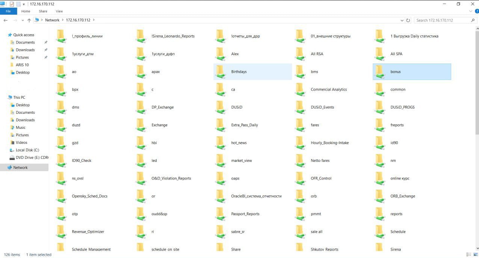Switch to the View ribbon tab
This screenshot has width=479, height=258.
click(x=59, y=11)
